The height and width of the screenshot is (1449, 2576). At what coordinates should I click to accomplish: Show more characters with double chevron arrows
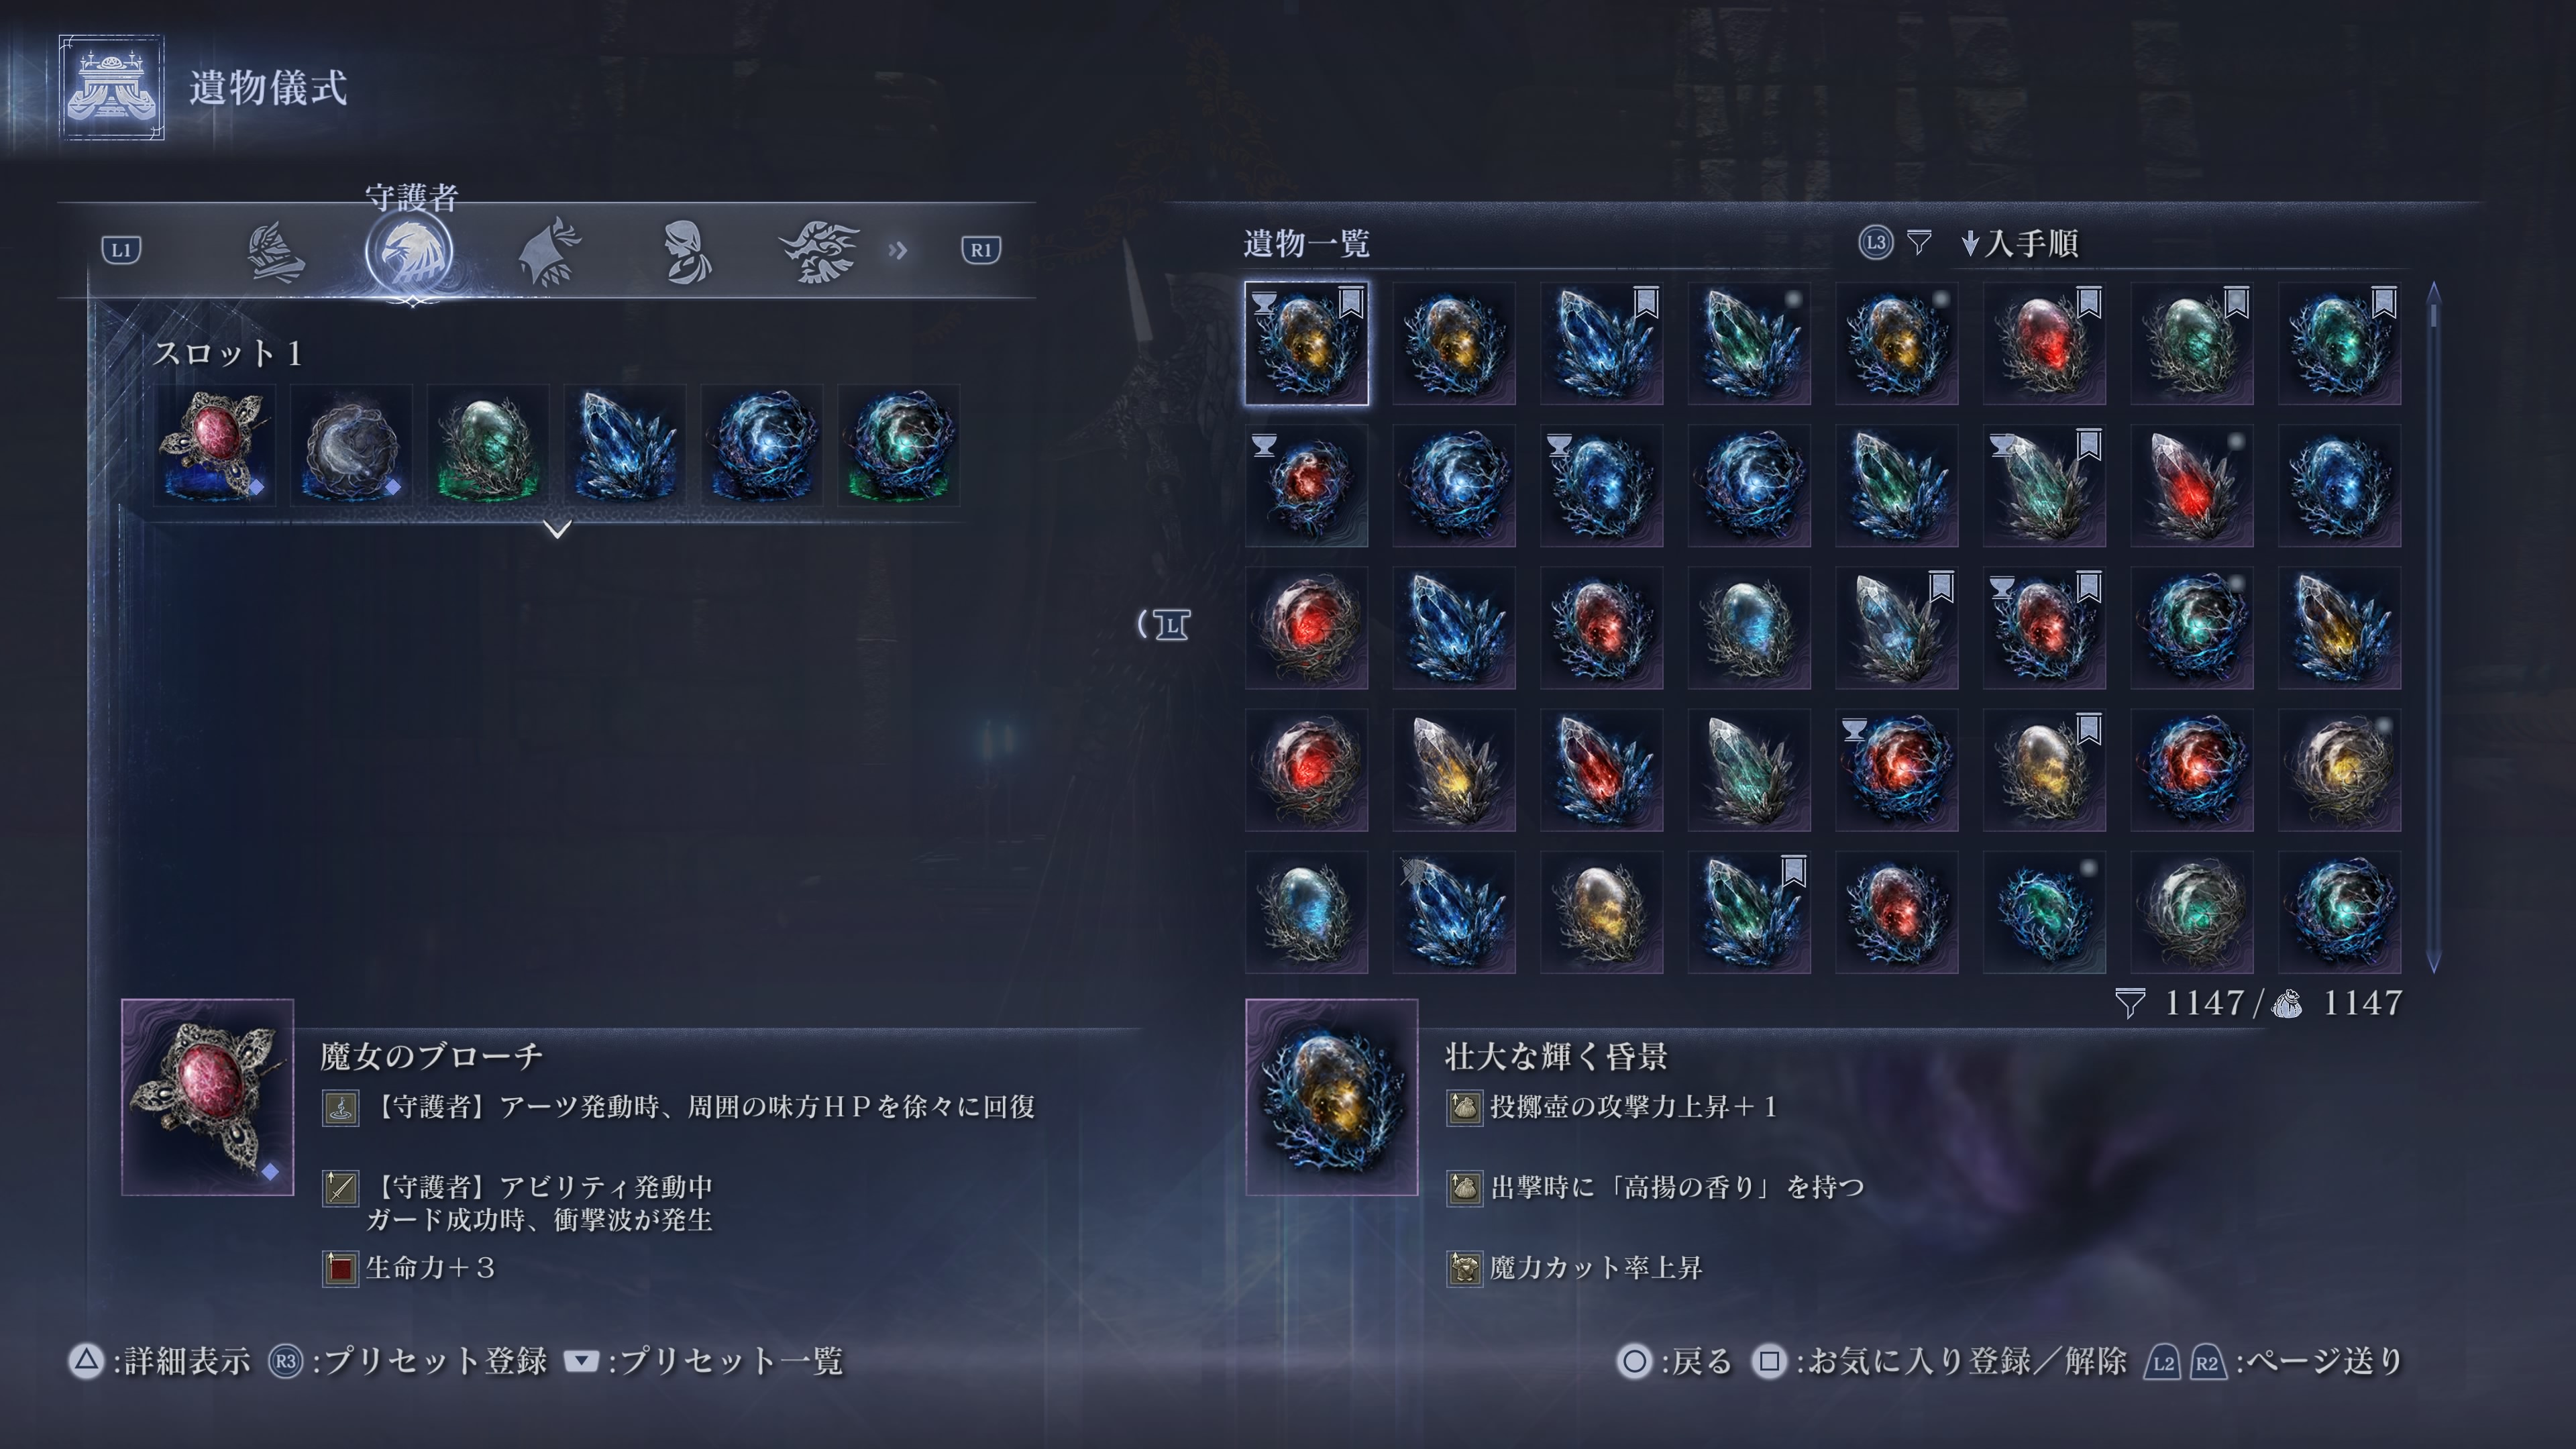(898, 250)
